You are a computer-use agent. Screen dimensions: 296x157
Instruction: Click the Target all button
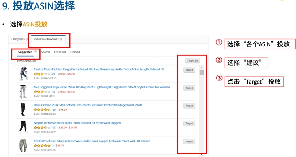click(x=192, y=61)
